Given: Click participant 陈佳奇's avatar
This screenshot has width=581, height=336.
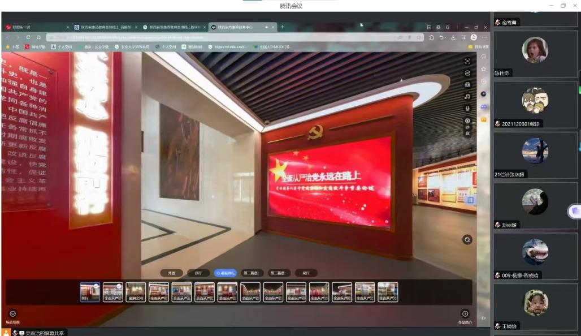Looking at the screenshot, I should pyautogui.click(x=535, y=50).
